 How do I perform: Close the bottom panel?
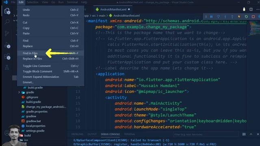[x=258, y=134]
